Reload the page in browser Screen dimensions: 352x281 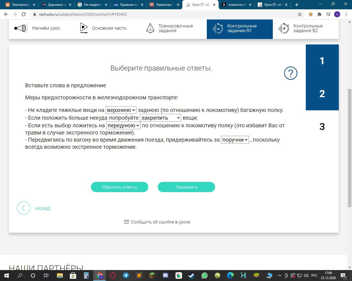24,14
